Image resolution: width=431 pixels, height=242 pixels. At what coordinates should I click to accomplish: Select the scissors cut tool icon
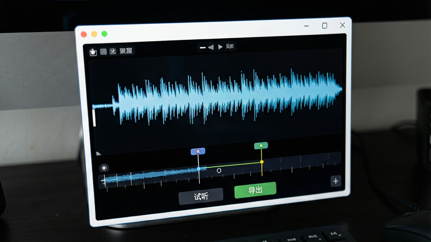[113, 51]
